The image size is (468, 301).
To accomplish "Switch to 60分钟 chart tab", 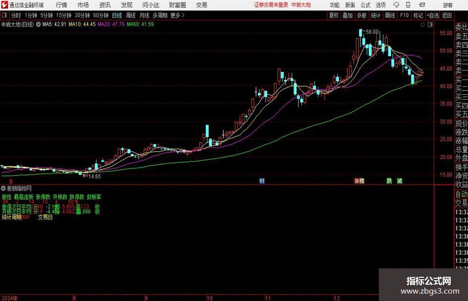I will click(101, 15).
